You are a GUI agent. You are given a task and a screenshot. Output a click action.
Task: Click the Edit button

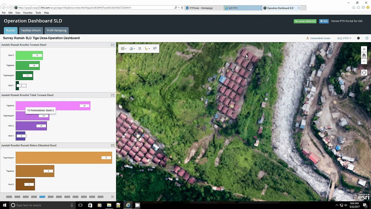coord(324,21)
